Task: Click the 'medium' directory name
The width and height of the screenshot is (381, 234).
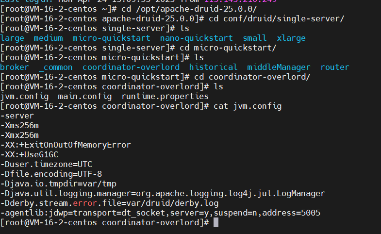Action: 48,38
